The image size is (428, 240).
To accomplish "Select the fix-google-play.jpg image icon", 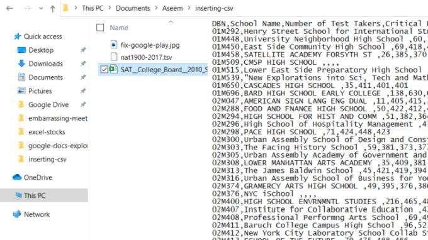I will (114, 45).
